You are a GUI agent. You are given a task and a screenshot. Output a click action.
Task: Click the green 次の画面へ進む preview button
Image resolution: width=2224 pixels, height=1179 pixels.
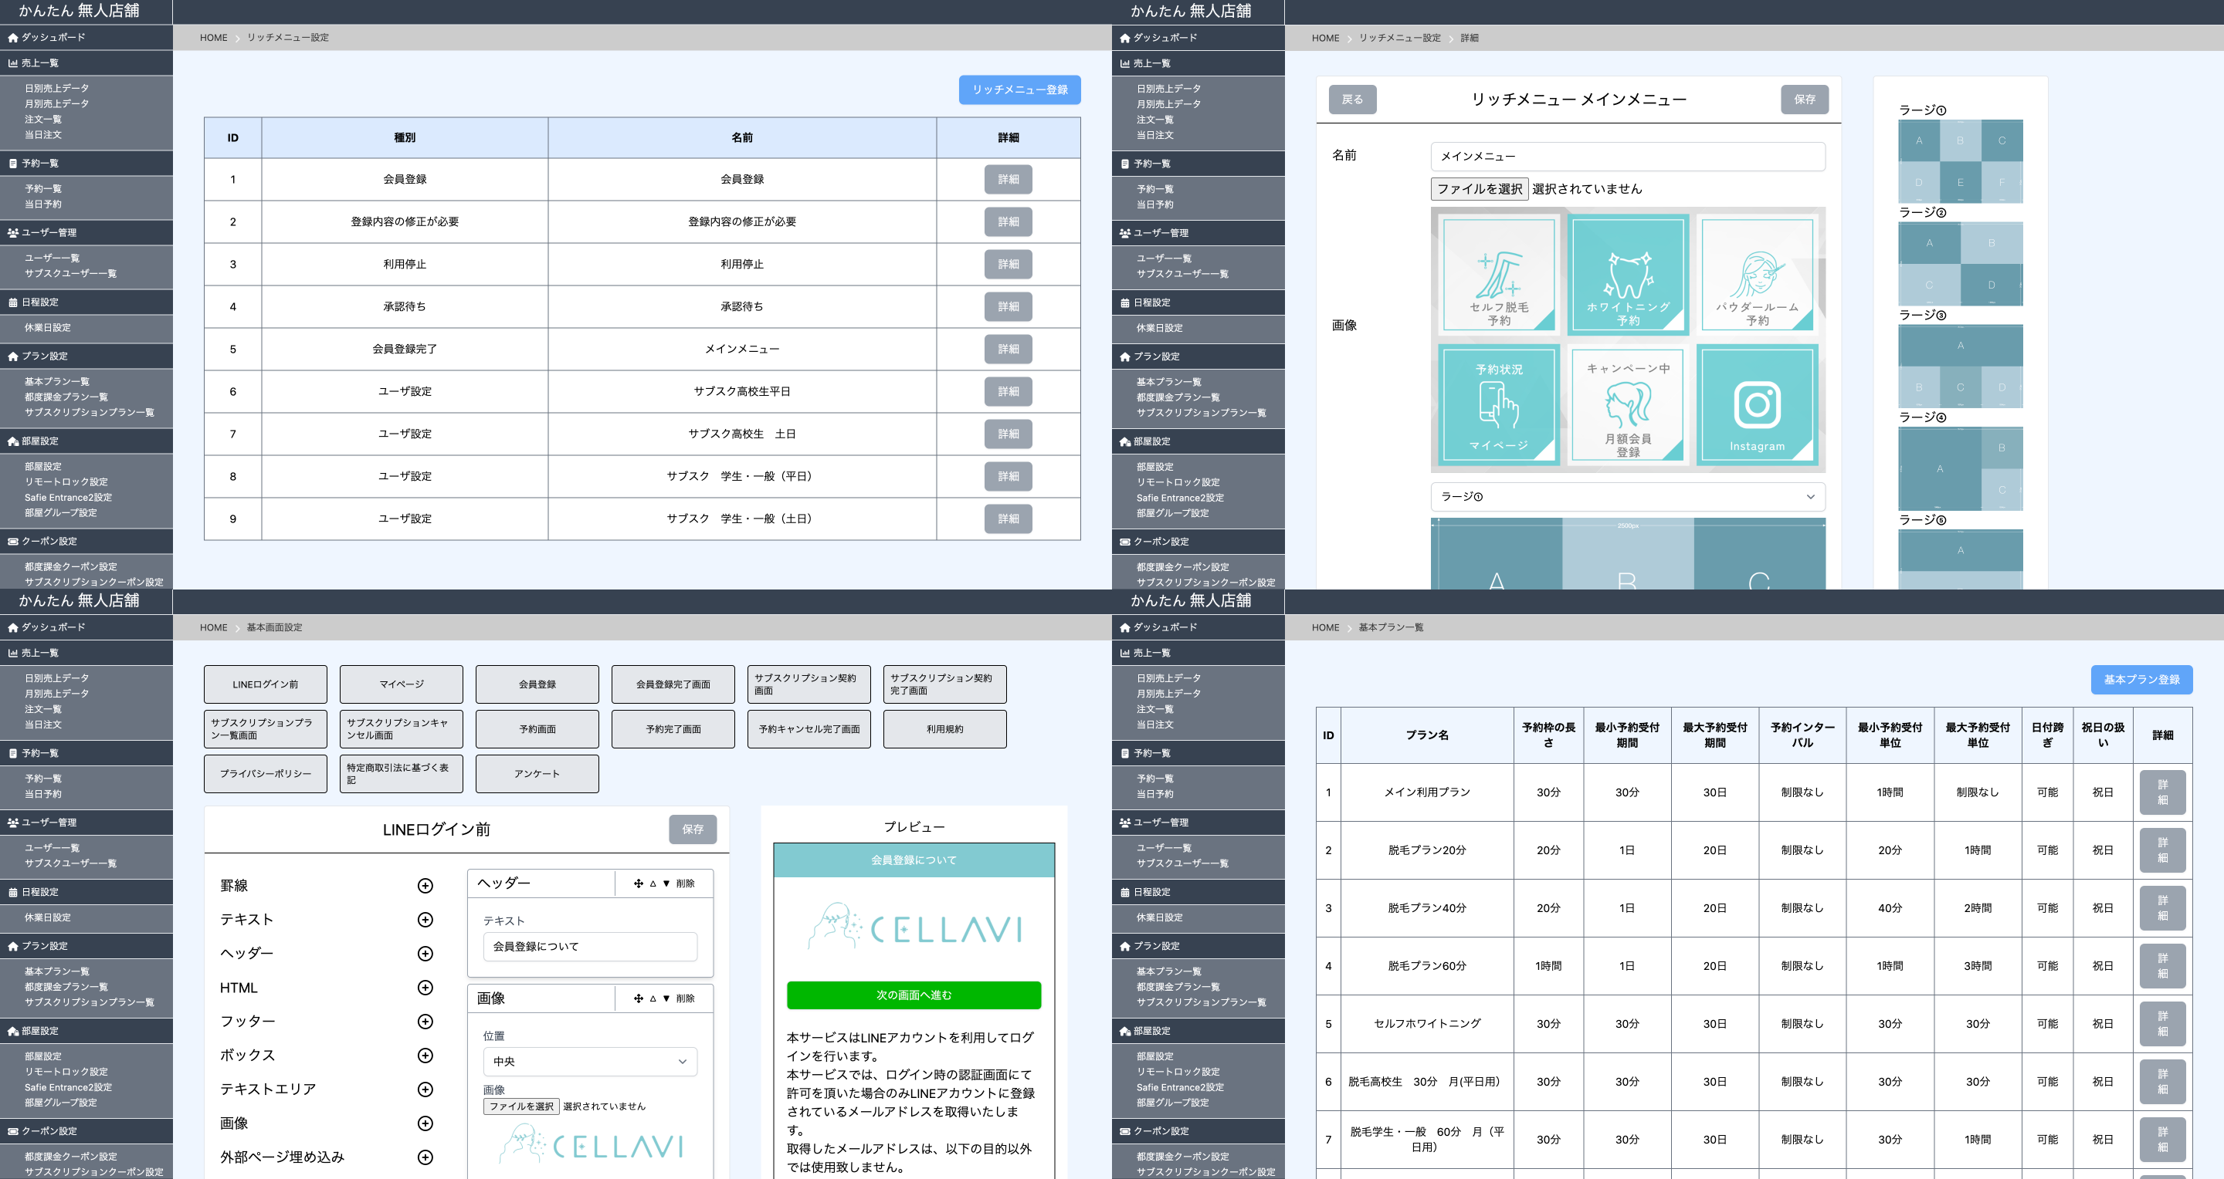point(914,995)
